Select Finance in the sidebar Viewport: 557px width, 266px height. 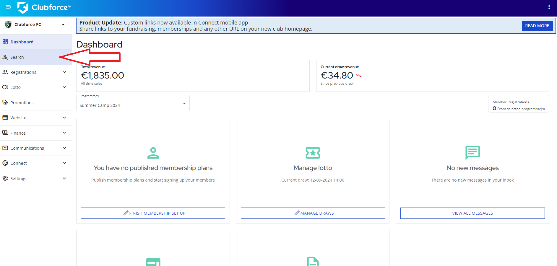pos(36,133)
